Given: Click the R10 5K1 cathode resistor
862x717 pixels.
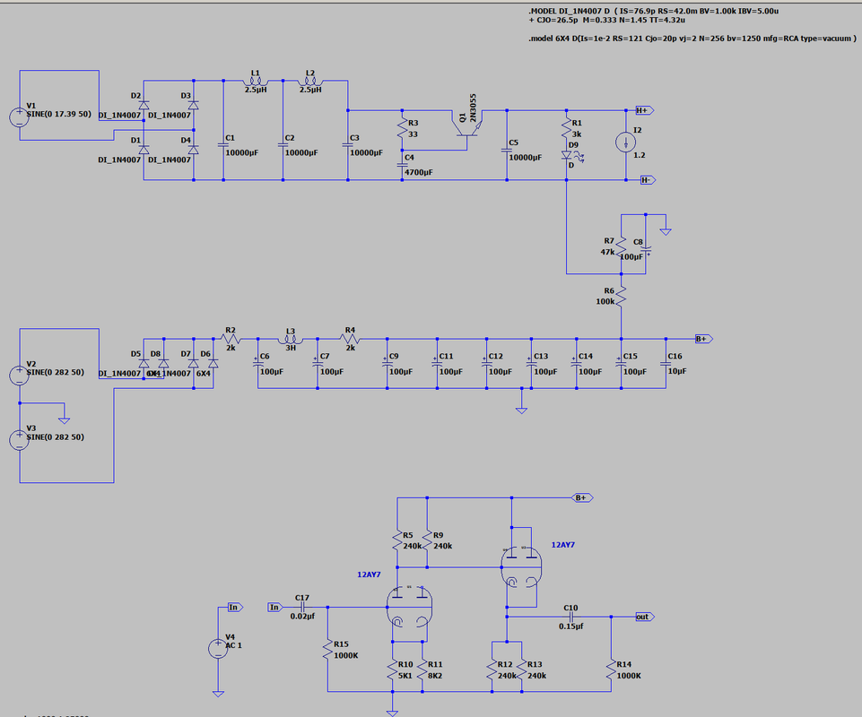Looking at the screenshot, I should point(393,670).
